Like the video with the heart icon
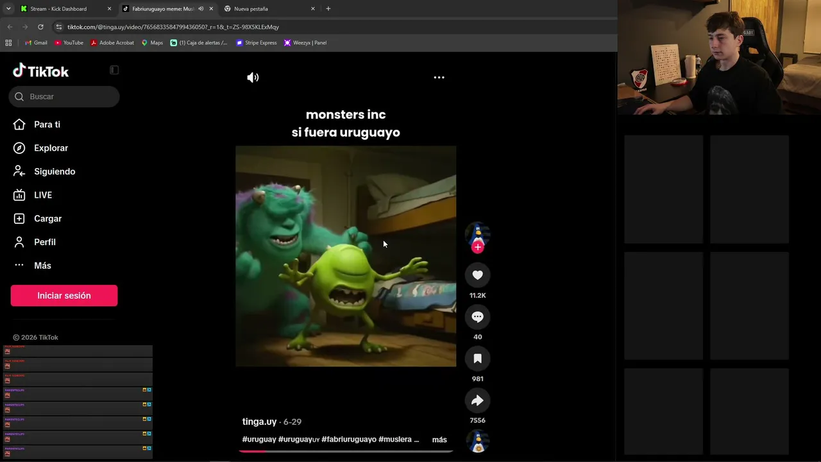The height and width of the screenshot is (462, 821). 477,275
